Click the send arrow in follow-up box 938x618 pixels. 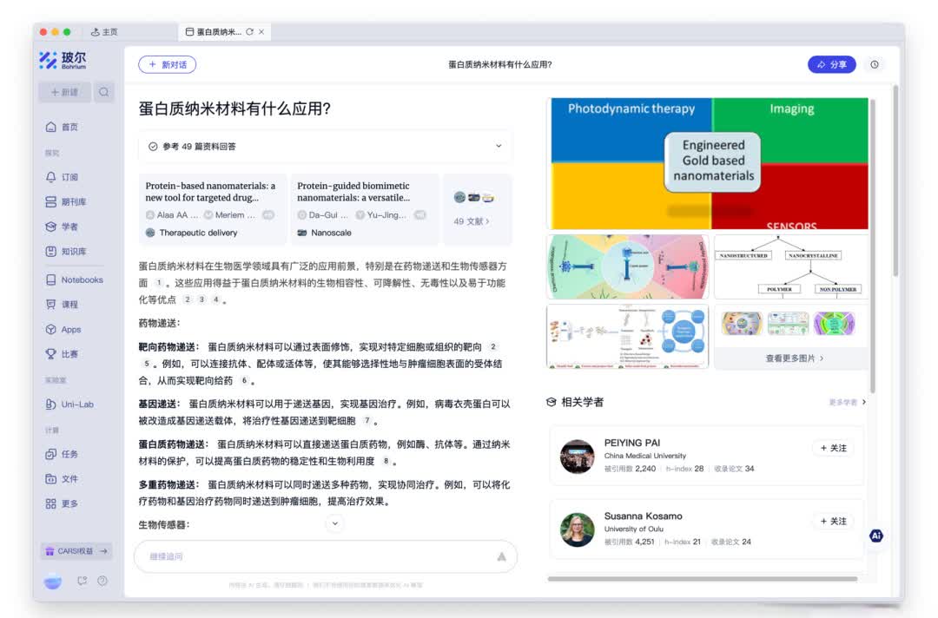[x=501, y=556]
